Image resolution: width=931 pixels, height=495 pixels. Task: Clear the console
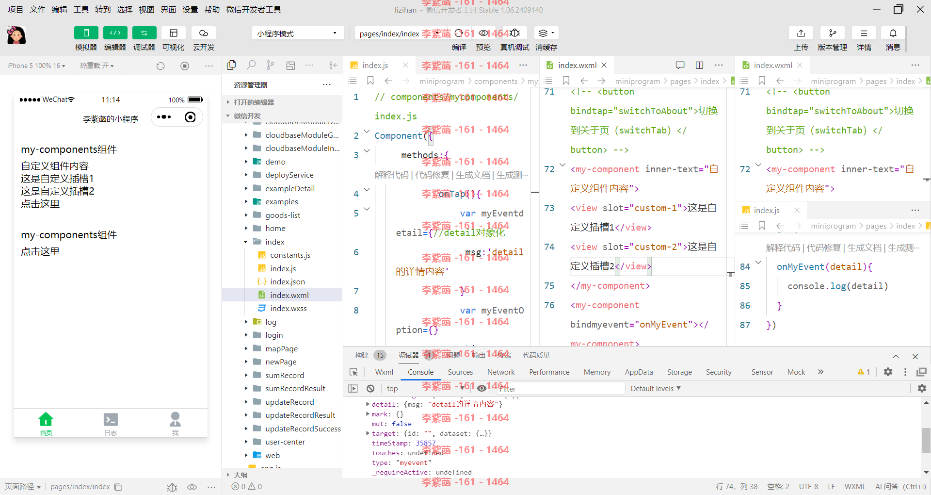370,388
